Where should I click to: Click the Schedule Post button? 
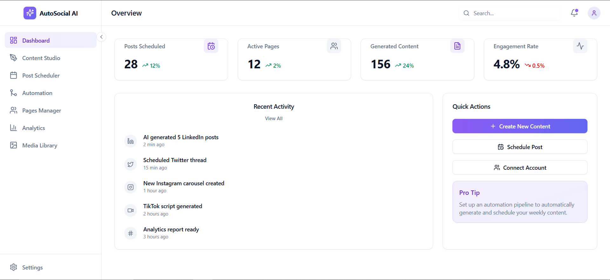520,147
